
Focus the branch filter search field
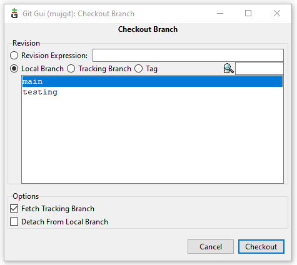(x=259, y=68)
